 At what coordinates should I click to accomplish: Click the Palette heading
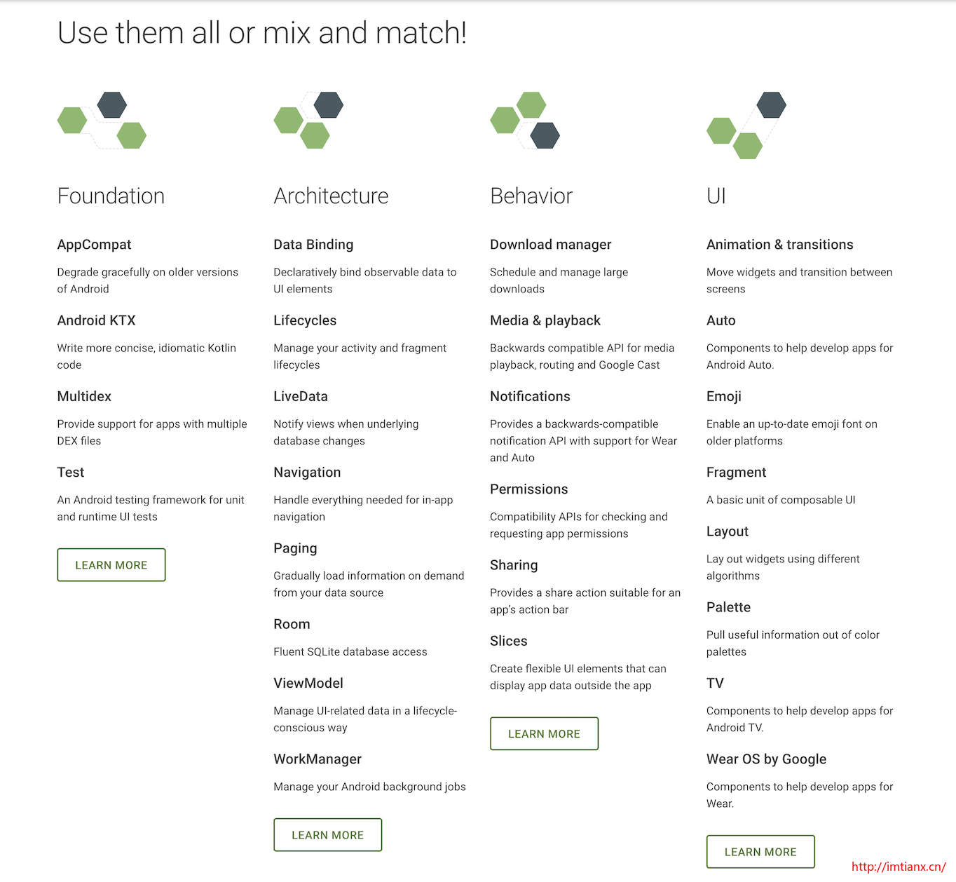pyautogui.click(x=729, y=607)
